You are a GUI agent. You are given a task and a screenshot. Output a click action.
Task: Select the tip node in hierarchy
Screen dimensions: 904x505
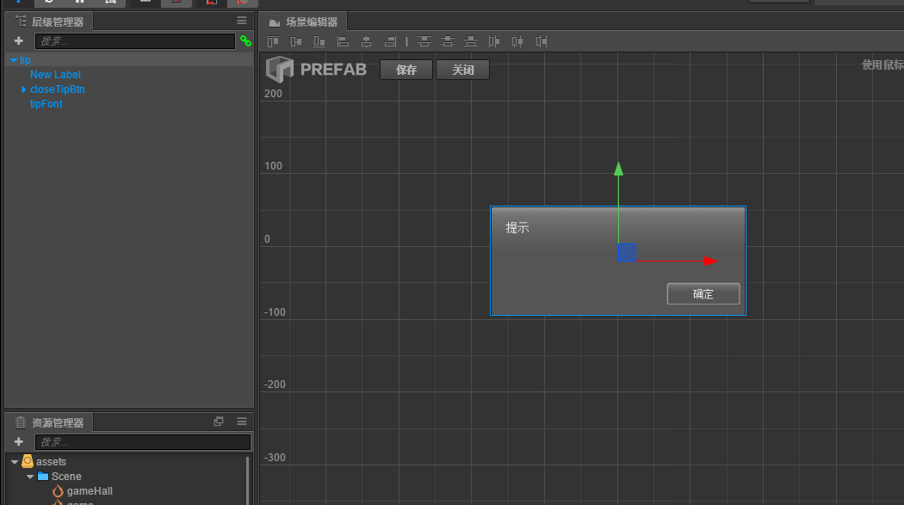pos(25,60)
